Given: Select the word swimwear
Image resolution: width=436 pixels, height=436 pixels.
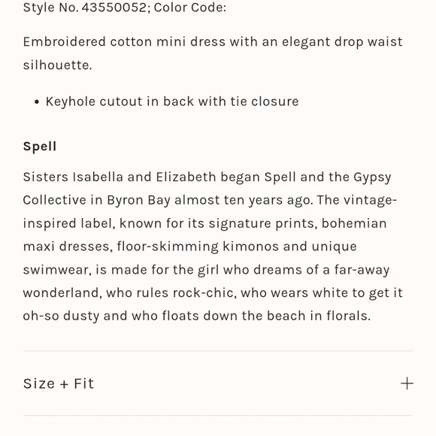Looking at the screenshot, I should 57,270.
